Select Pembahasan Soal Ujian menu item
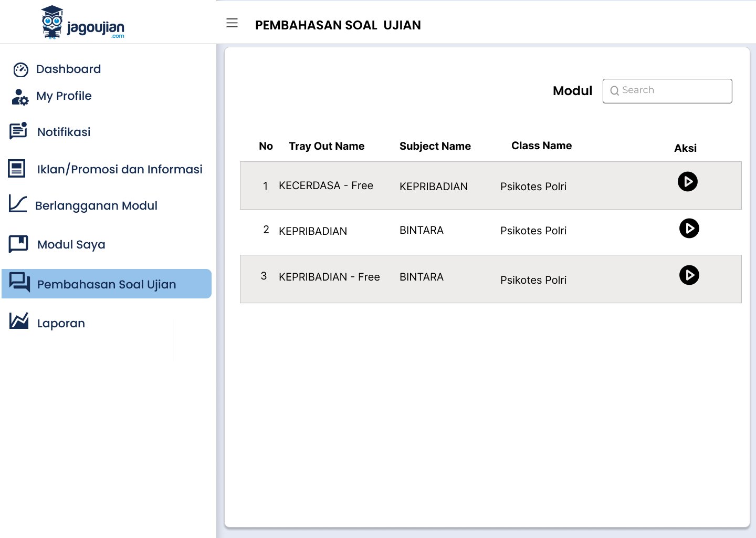The height and width of the screenshot is (538, 756). click(x=107, y=284)
